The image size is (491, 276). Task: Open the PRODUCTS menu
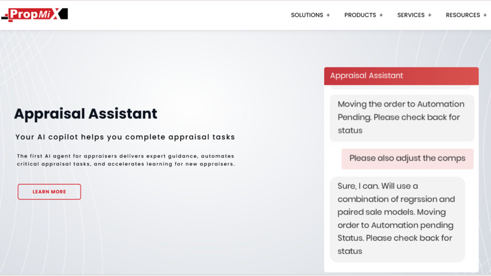[x=360, y=15]
